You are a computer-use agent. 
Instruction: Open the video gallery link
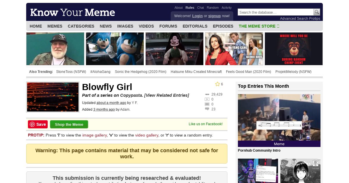point(147,135)
